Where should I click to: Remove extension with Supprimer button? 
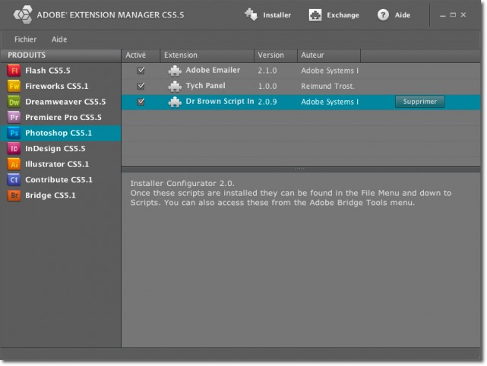tap(419, 102)
